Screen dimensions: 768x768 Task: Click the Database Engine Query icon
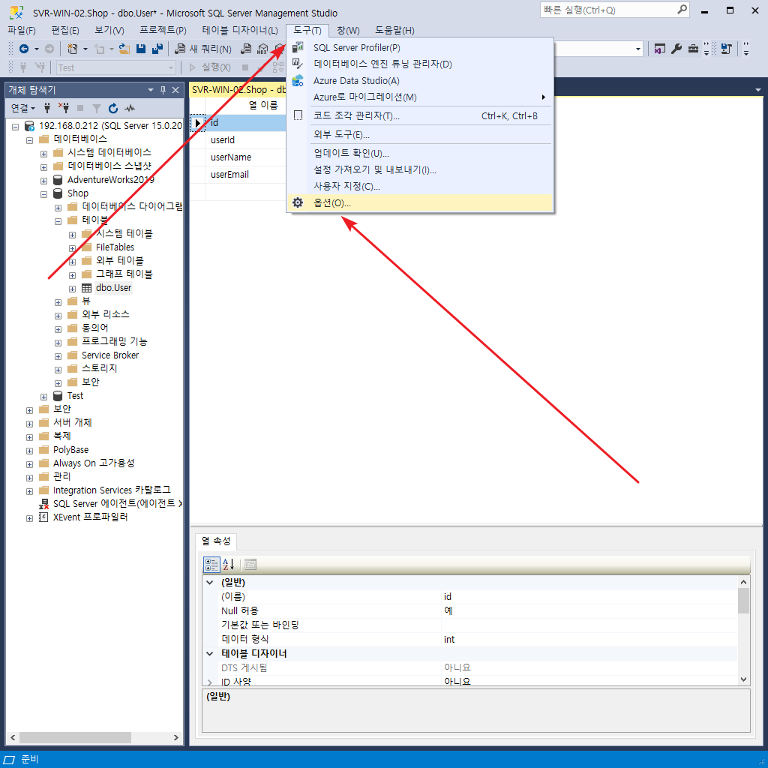pos(246,49)
